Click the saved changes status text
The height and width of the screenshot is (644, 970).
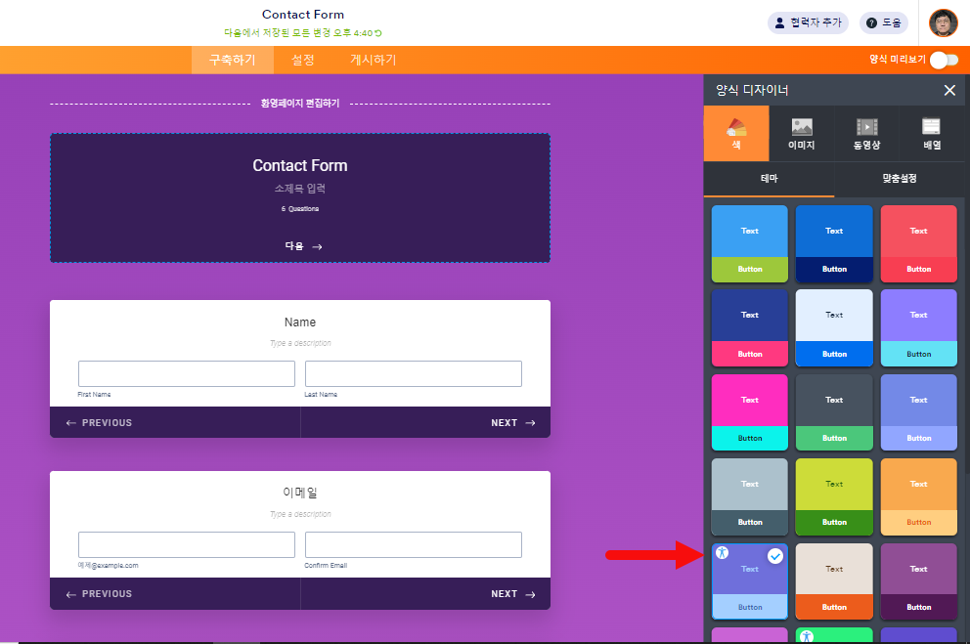(302, 33)
